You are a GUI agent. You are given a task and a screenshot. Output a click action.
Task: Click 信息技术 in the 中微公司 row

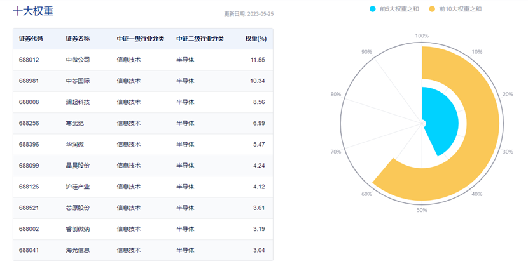(x=129, y=60)
